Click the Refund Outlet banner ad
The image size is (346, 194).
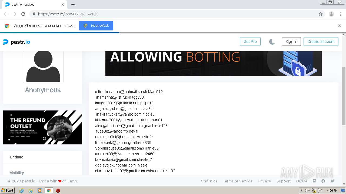click(43, 127)
